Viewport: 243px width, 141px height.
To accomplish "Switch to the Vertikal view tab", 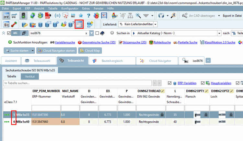I will click(30, 76).
